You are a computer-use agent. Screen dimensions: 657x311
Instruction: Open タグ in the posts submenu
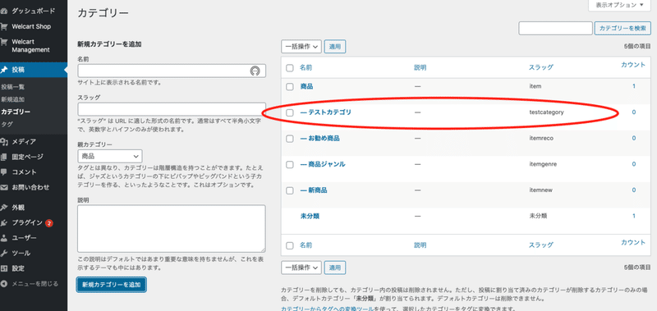7,125
